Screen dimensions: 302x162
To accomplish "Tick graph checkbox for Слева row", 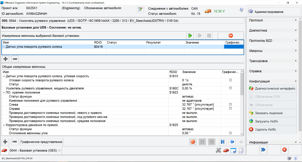I will (230, 105).
